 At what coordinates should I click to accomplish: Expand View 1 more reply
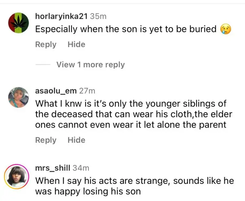coord(90,65)
